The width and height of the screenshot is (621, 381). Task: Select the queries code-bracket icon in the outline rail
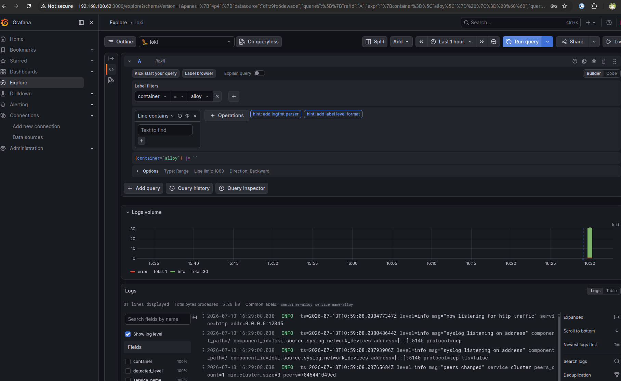(x=111, y=69)
